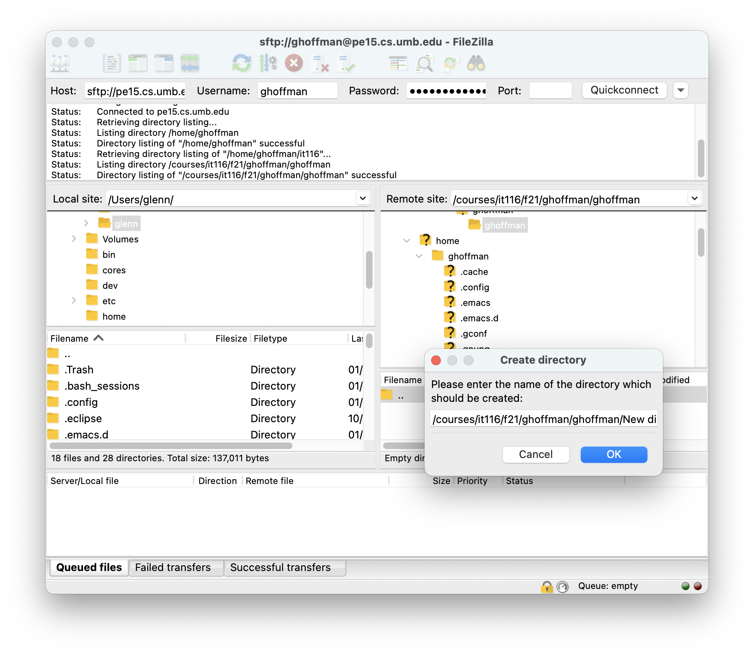Select .gconf entry in remote tree
The height and width of the screenshot is (654, 754).
[x=465, y=334]
